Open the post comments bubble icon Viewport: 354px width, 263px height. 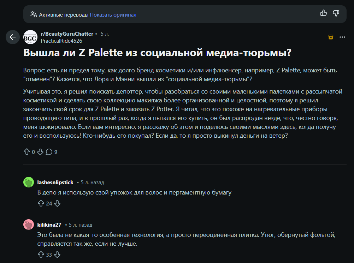(49, 152)
